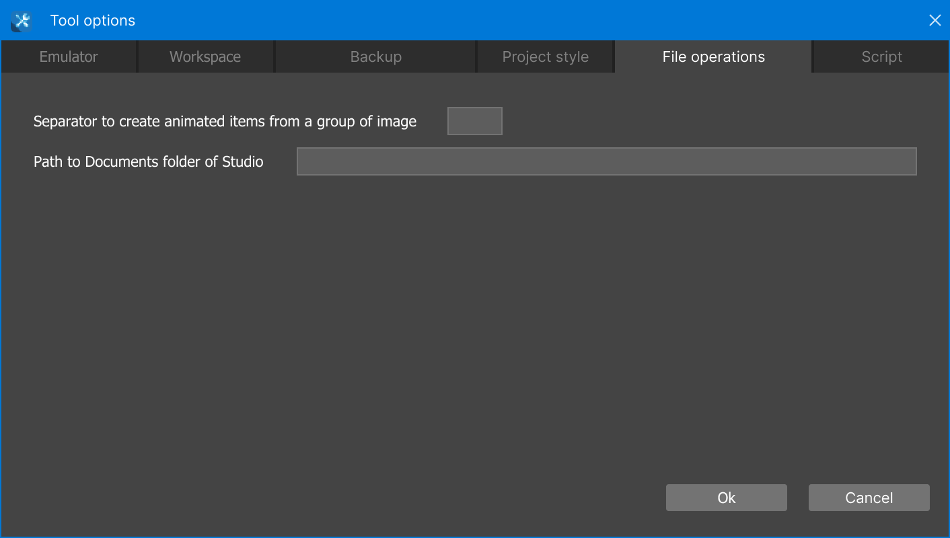Switch to the Emulator tab
Image resolution: width=950 pixels, height=538 pixels.
click(69, 57)
